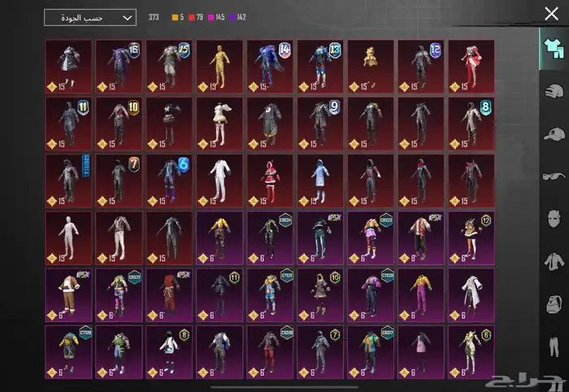Screen dimensions: 569x392
Task: Filter by the orange rarity swatch
Action: click(x=175, y=17)
